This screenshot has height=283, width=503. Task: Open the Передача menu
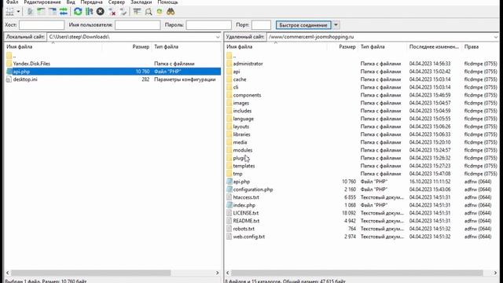[x=91, y=2]
